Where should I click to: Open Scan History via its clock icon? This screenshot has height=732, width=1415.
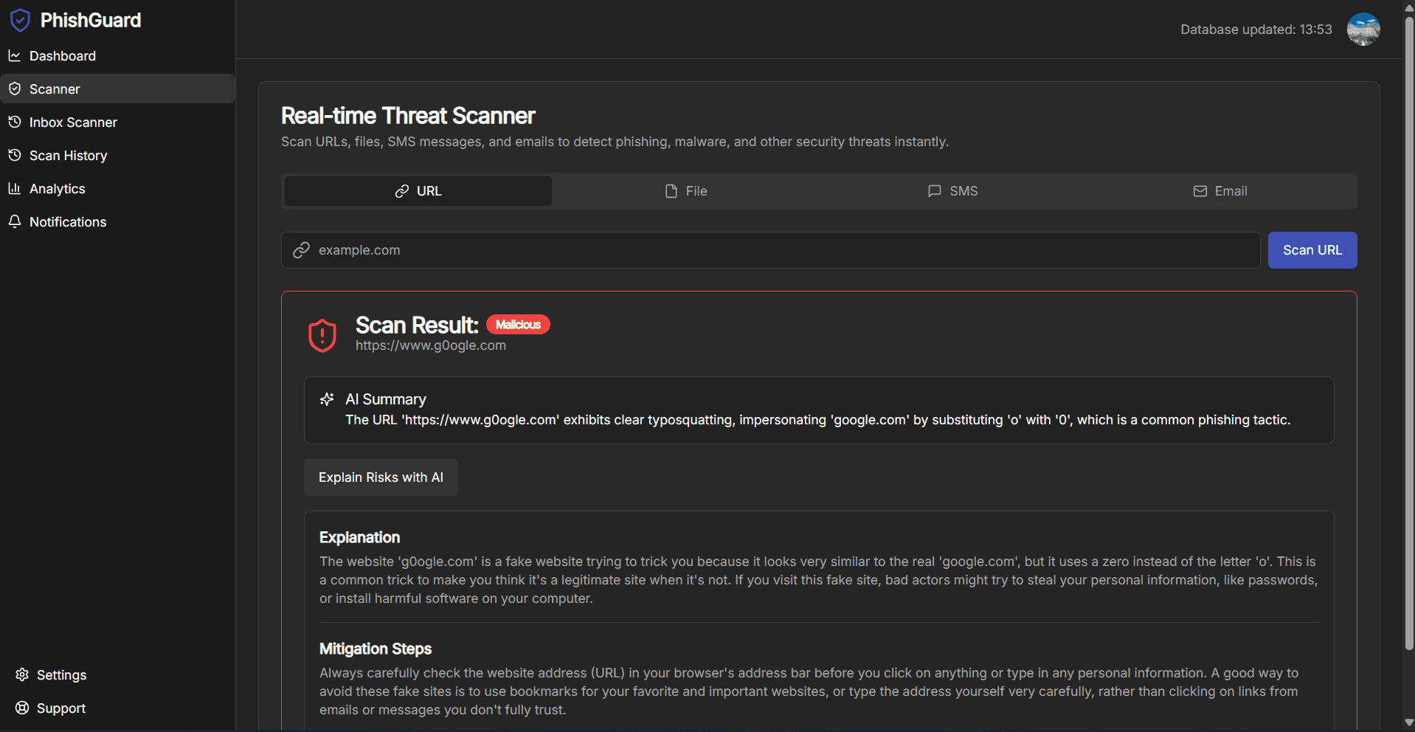[x=15, y=155]
